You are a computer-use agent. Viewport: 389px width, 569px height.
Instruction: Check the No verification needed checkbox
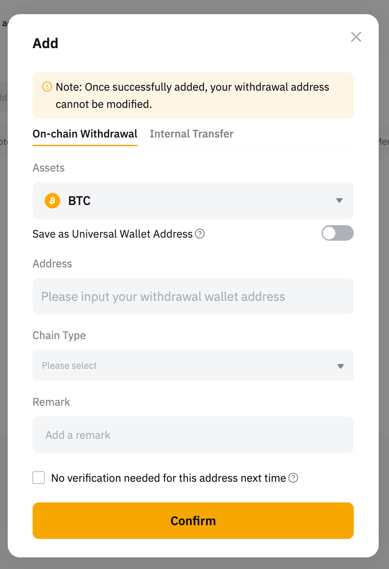coord(39,478)
